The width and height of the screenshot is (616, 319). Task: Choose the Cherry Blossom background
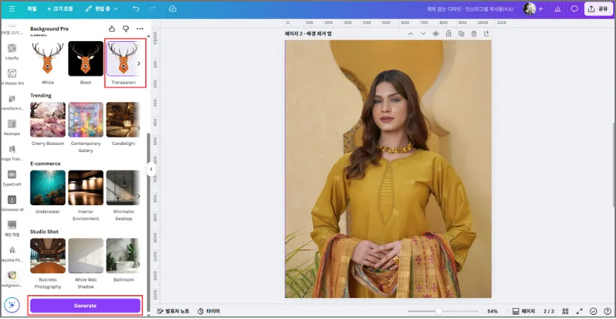47,120
